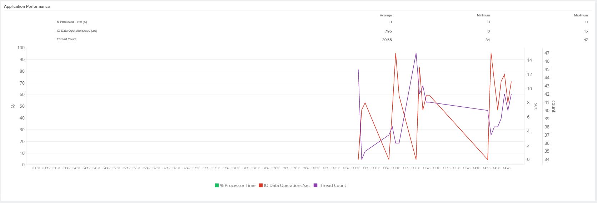Image resolution: width=597 pixels, height=203 pixels.
Task: Select the Maximum column header
Action: [x=581, y=15]
